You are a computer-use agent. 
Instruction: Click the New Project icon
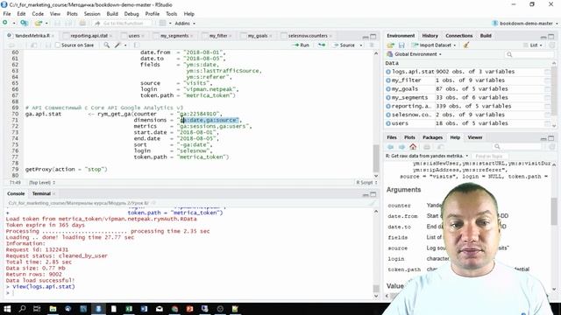pyautogui.click(x=24, y=24)
